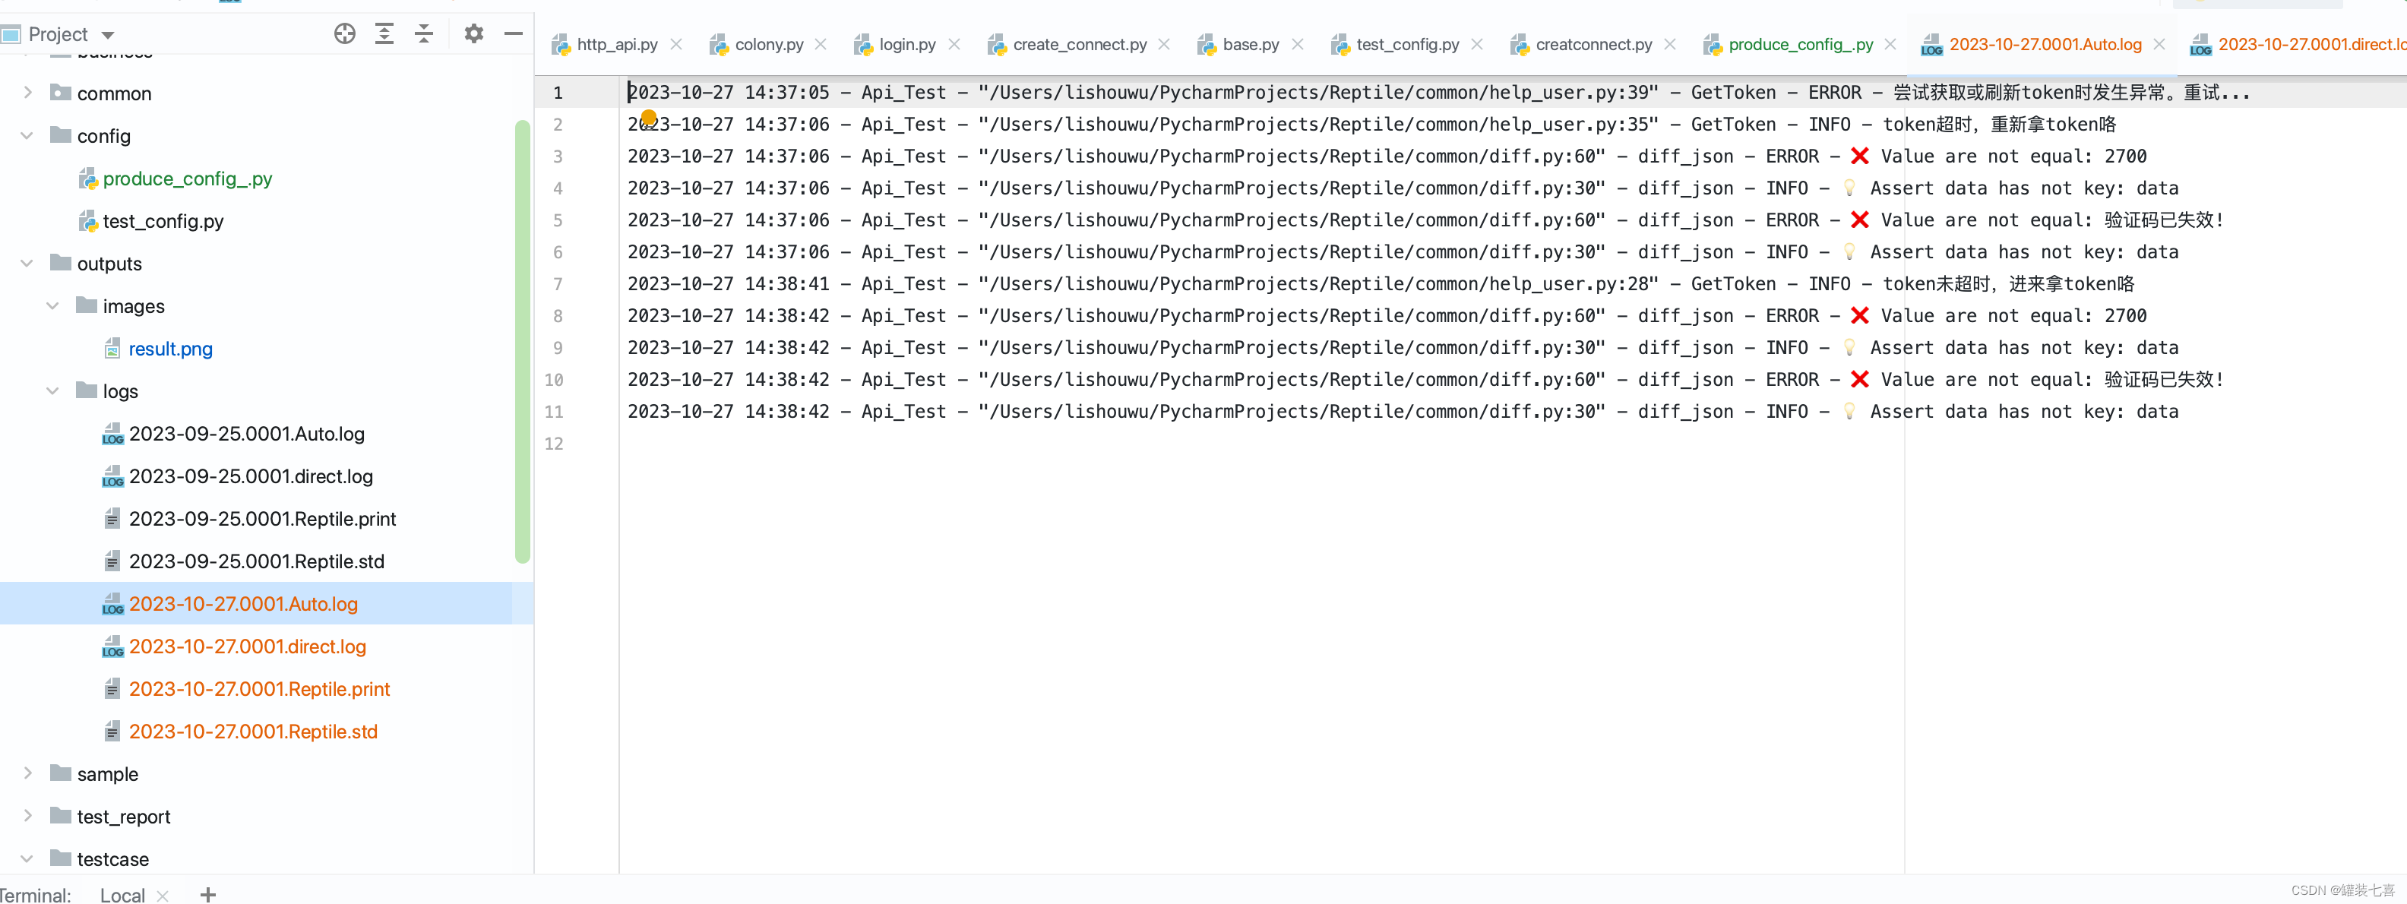Select 2023-09-25.0001.Reptile.std file
2407x904 pixels.
pyautogui.click(x=257, y=561)
